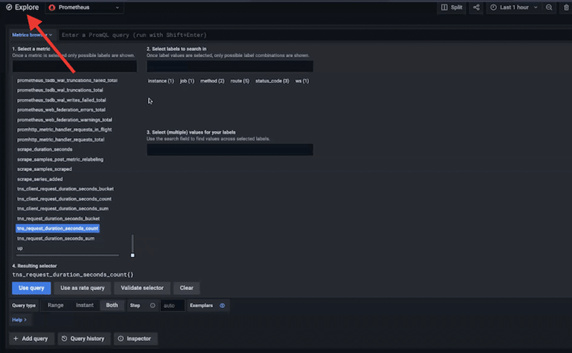Click the zoom out time range icon
The width and height of the screenshot is (572, 353).
click(549, 8)
